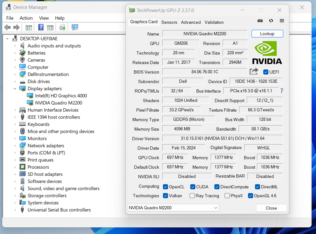Click the Back arrow in Device Manager toolbar

(7, 27)
